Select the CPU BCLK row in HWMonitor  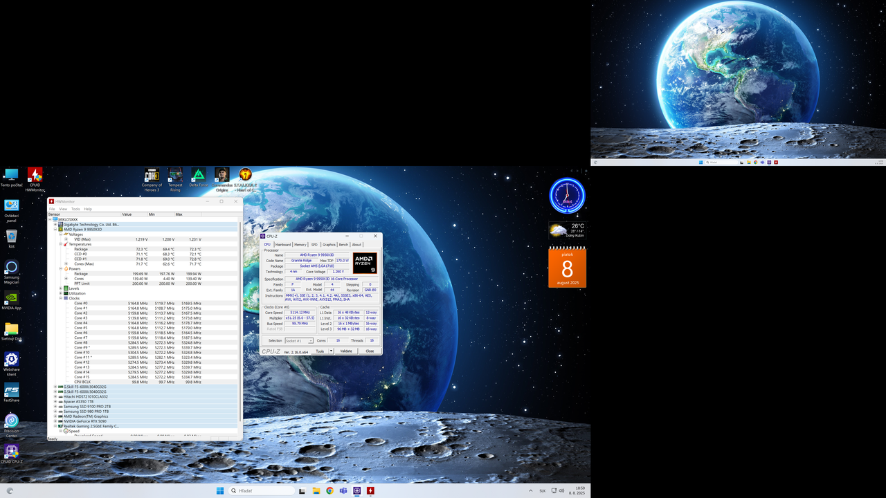tap(143, 382)
